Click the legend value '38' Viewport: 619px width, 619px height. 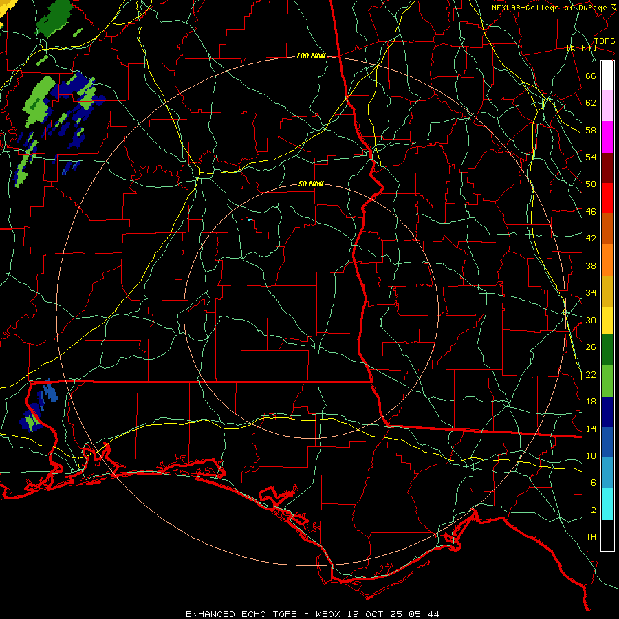[591, 265]
